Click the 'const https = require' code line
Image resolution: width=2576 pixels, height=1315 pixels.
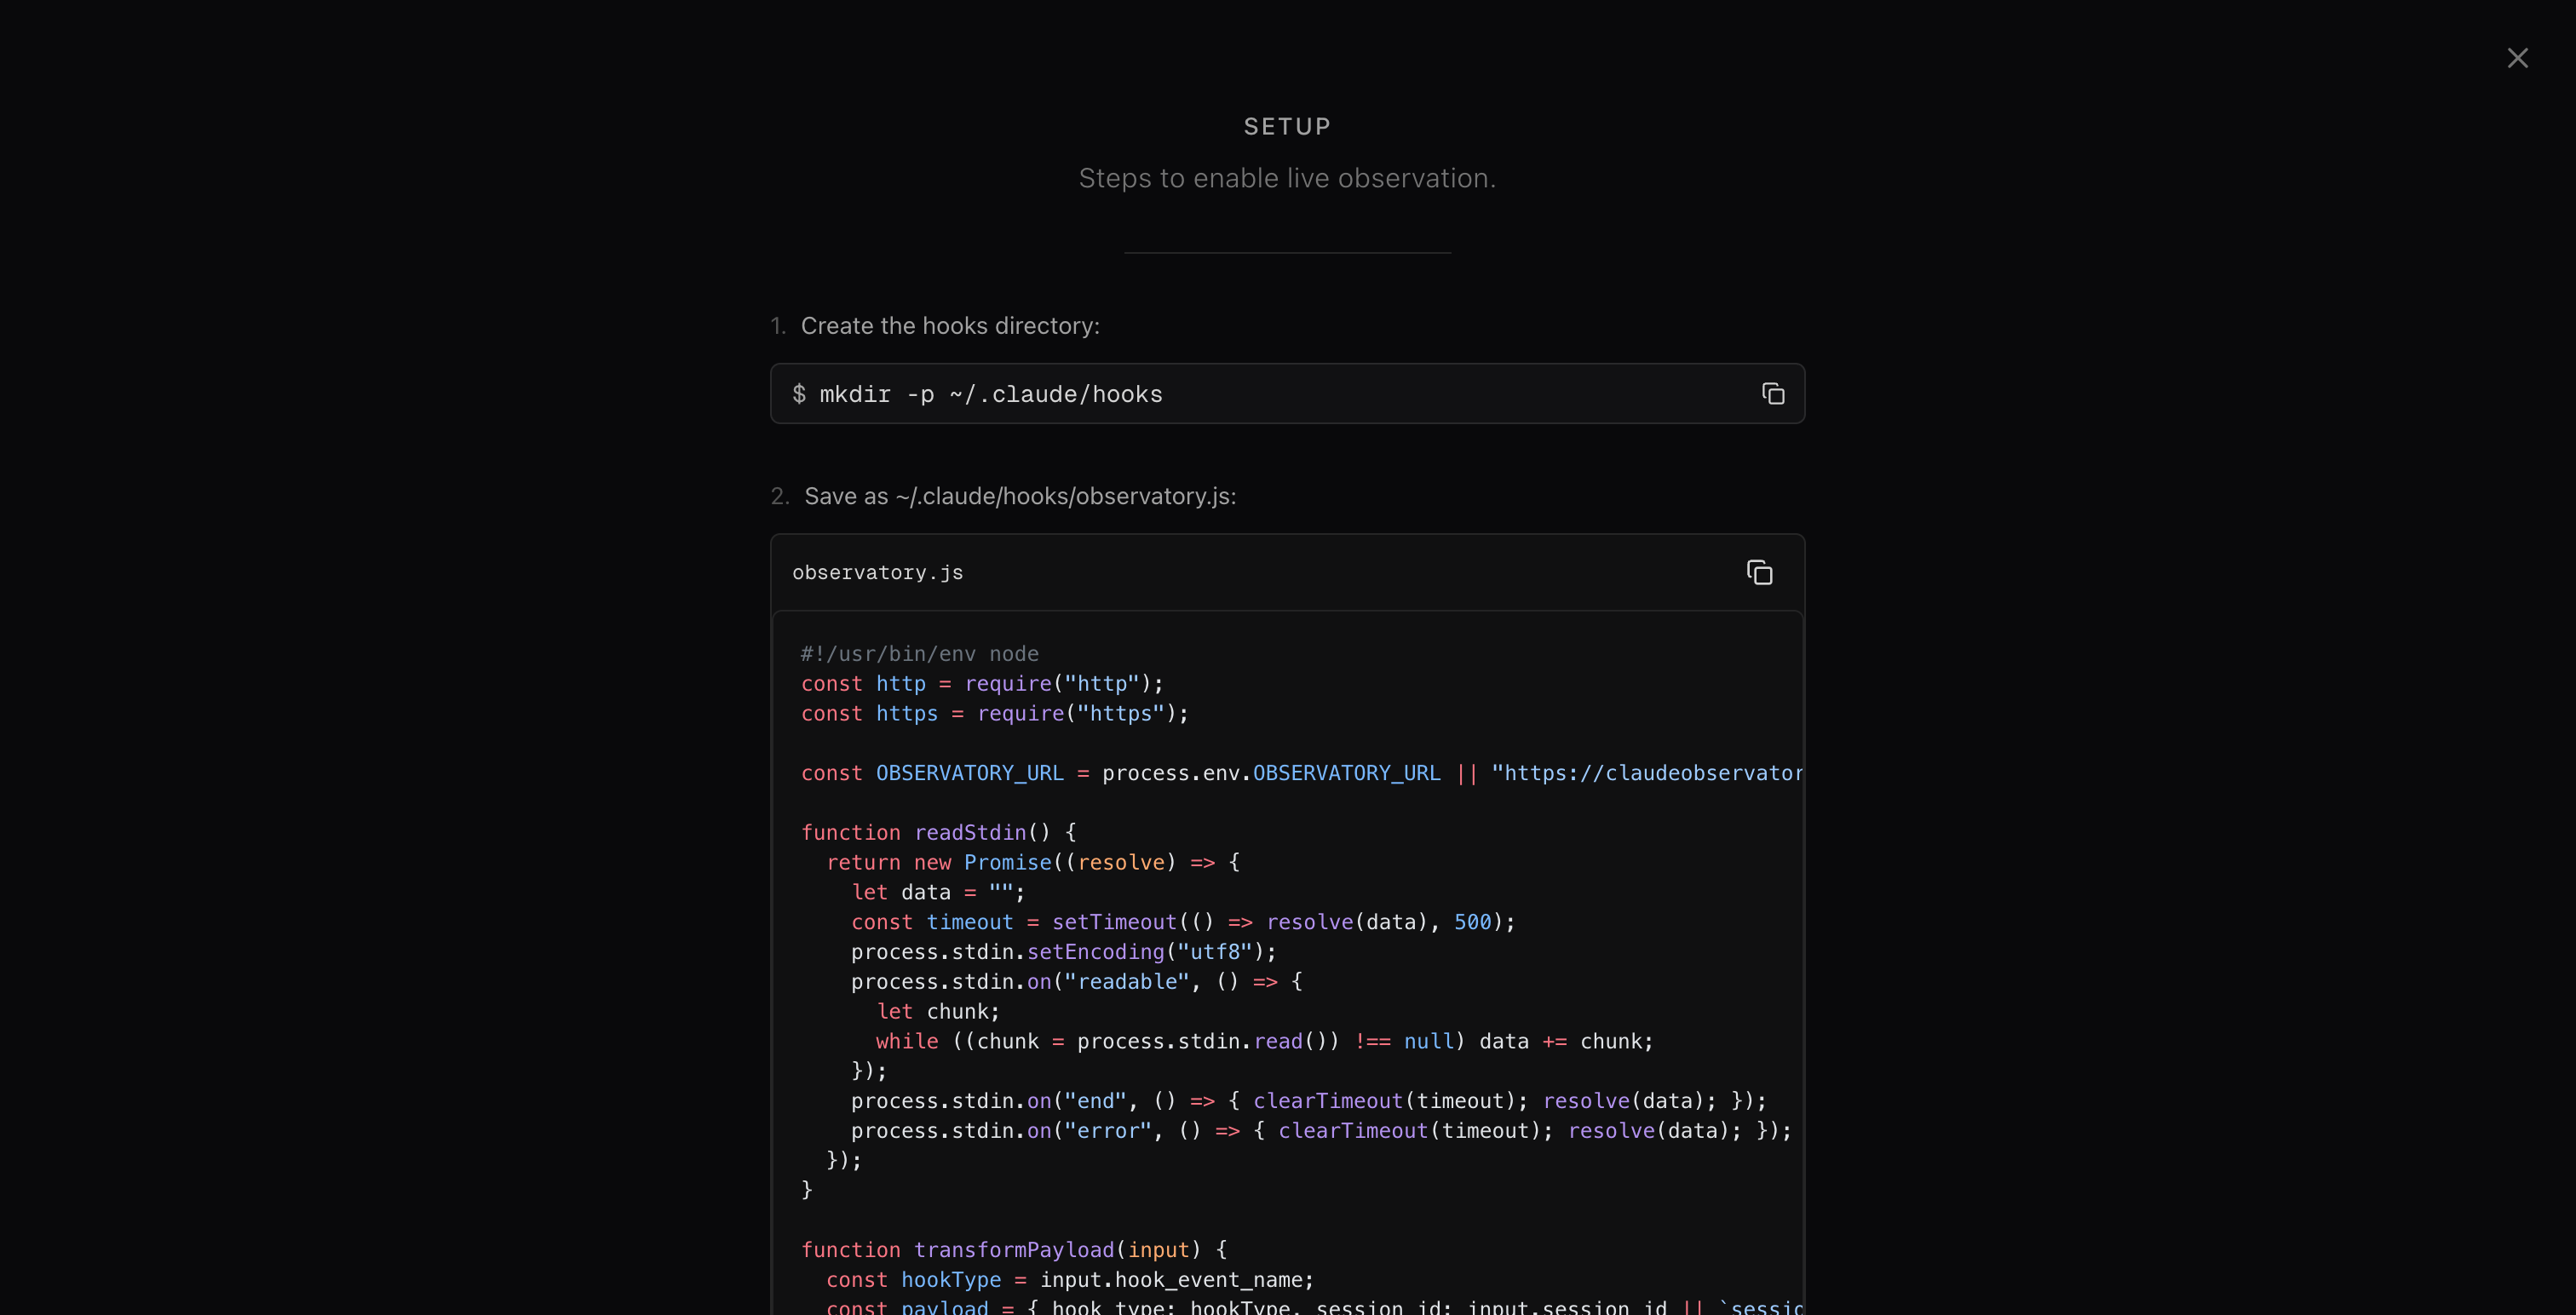[993, 714]
